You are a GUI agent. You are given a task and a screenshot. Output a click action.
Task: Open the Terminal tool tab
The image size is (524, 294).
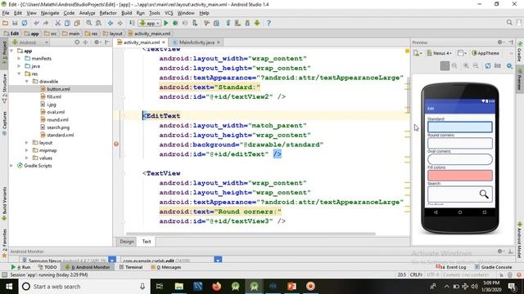click(131, 267)
